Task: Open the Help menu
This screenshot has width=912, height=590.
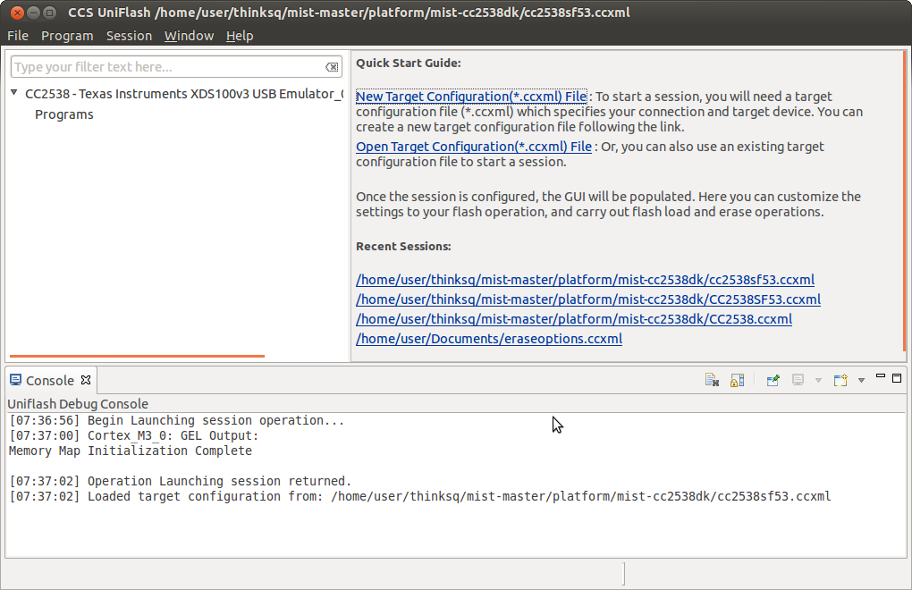Action: (x=240, y=36)
